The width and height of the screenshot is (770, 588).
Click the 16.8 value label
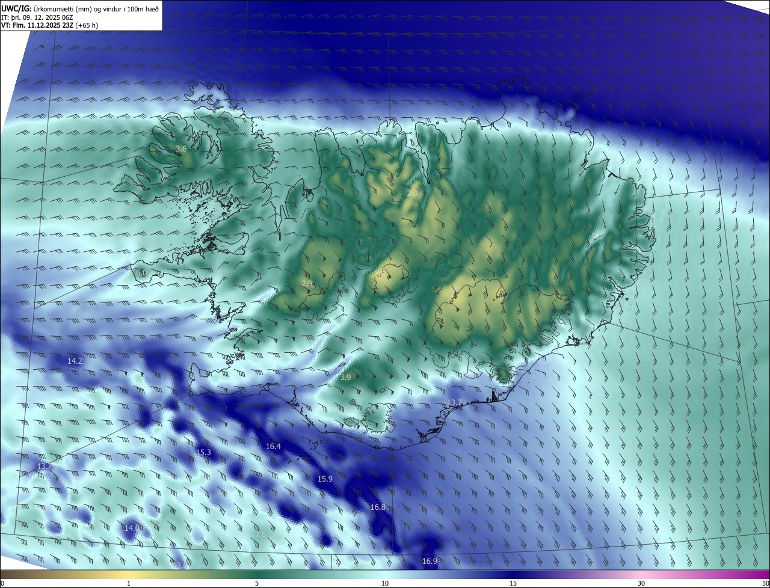point(378,507)
